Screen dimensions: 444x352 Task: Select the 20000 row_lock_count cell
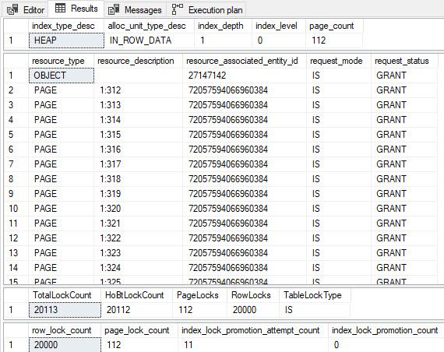(x=65, y=345)
